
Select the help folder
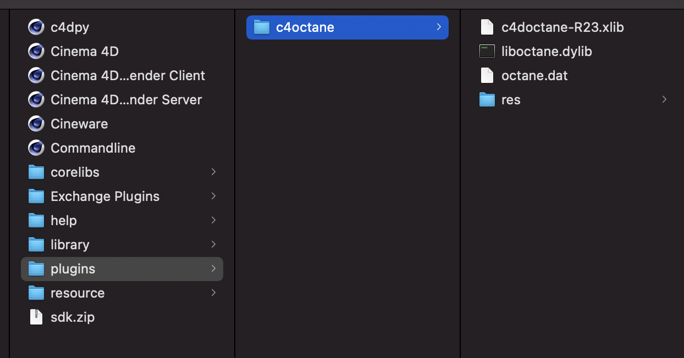(x=63, y=220)
